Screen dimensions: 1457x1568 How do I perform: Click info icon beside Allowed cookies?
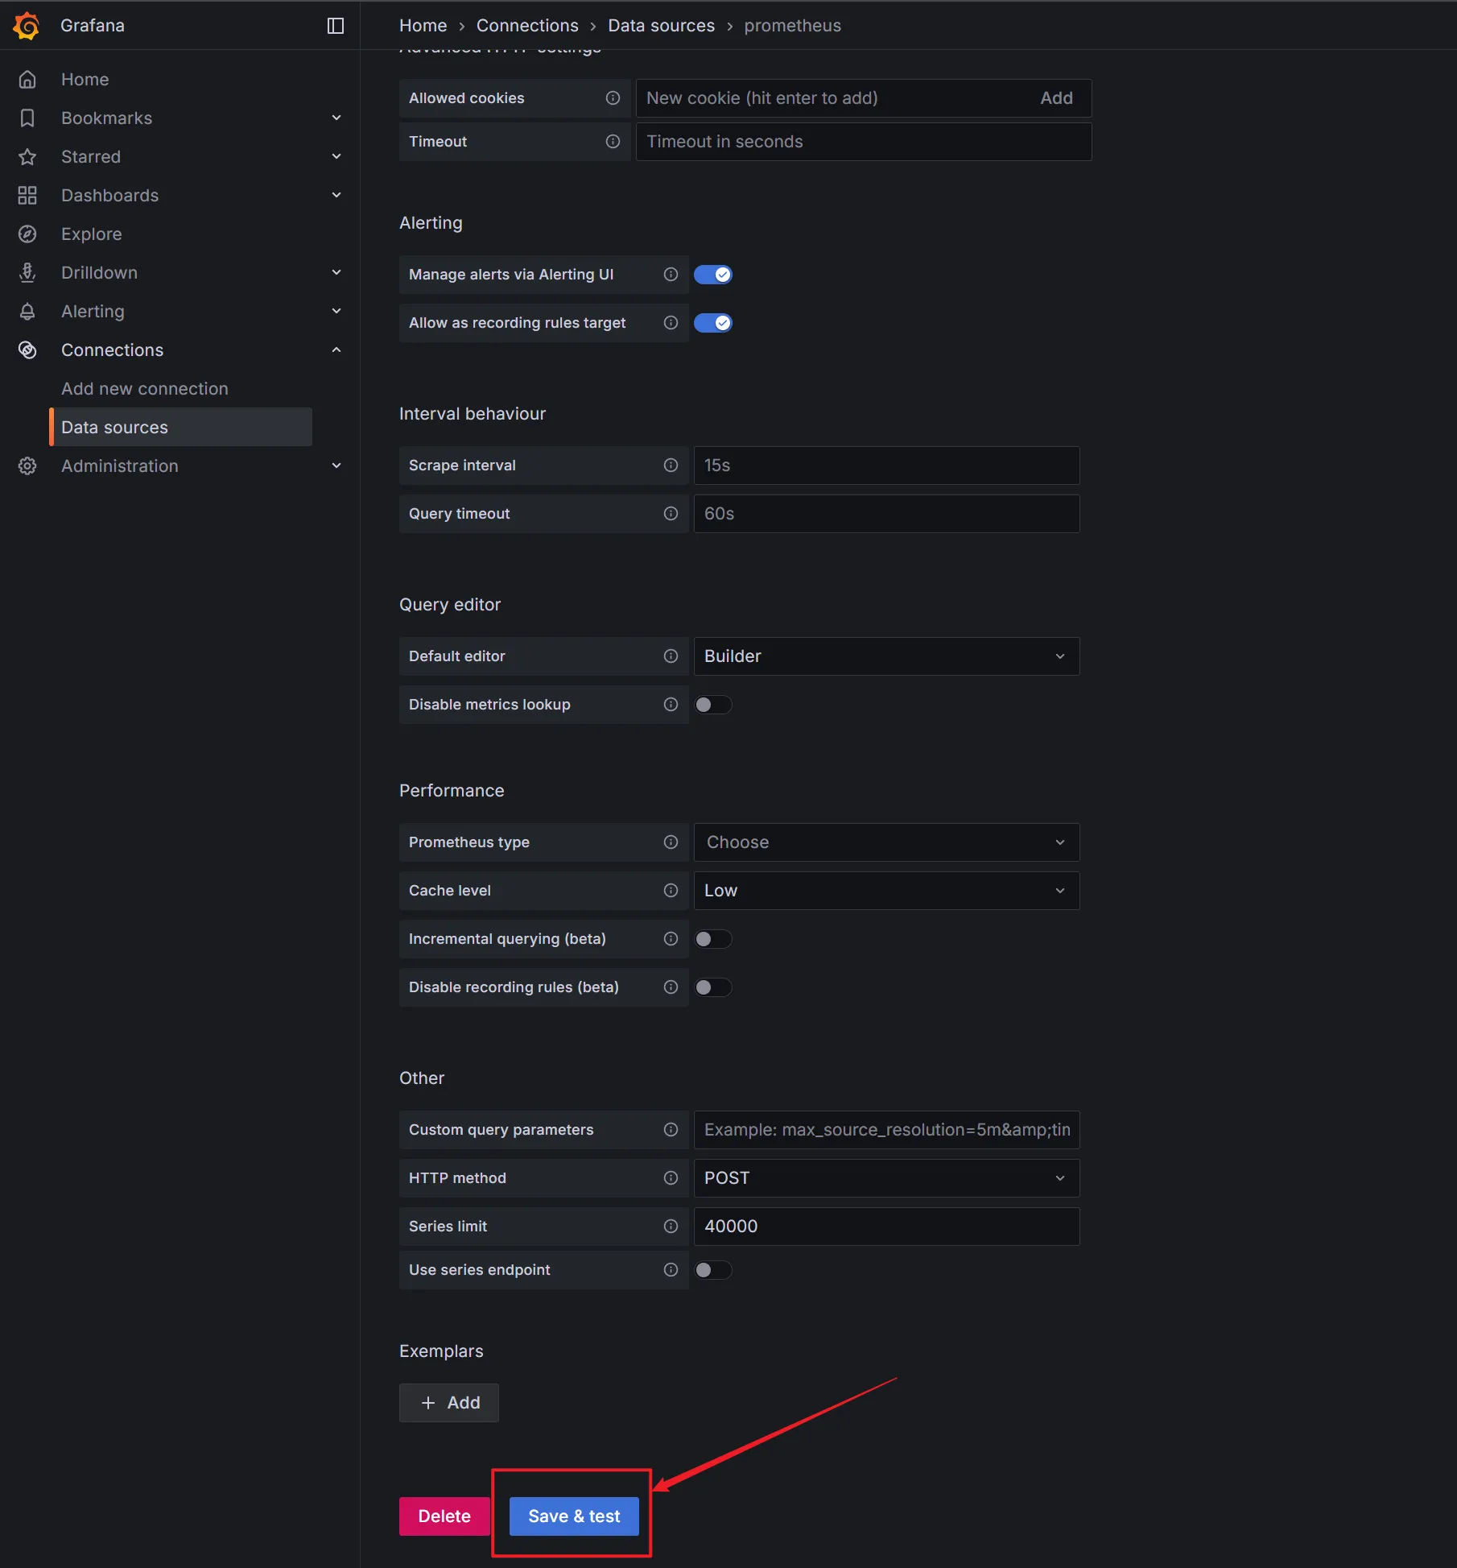point(613,97)
